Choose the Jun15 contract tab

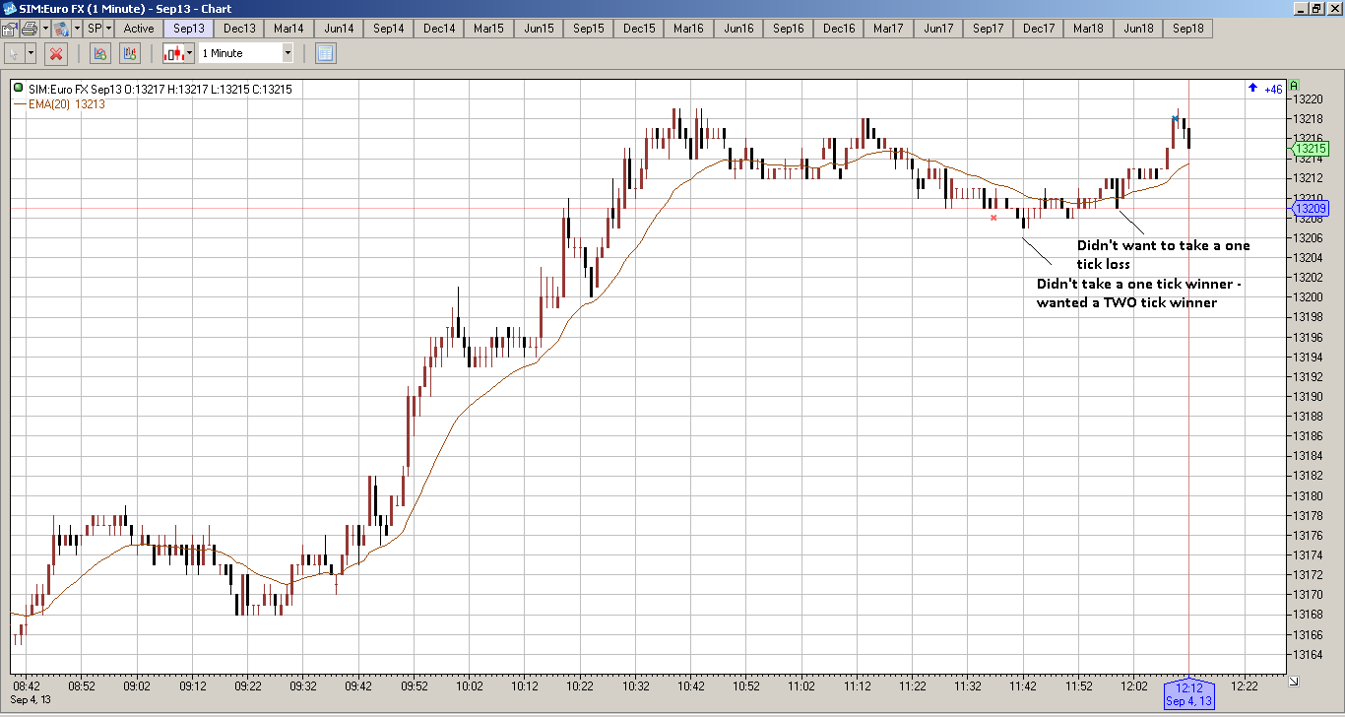tap(539, 29)
